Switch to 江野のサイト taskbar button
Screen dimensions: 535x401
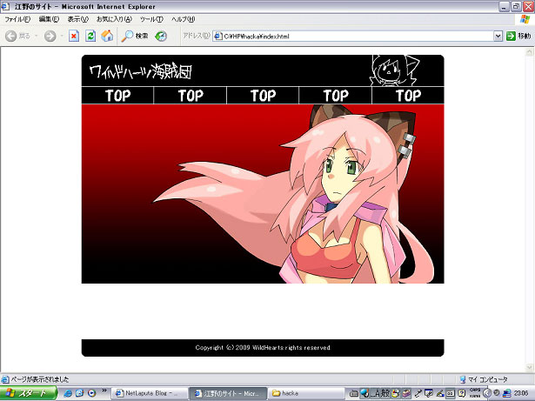(x=228, y=393)
